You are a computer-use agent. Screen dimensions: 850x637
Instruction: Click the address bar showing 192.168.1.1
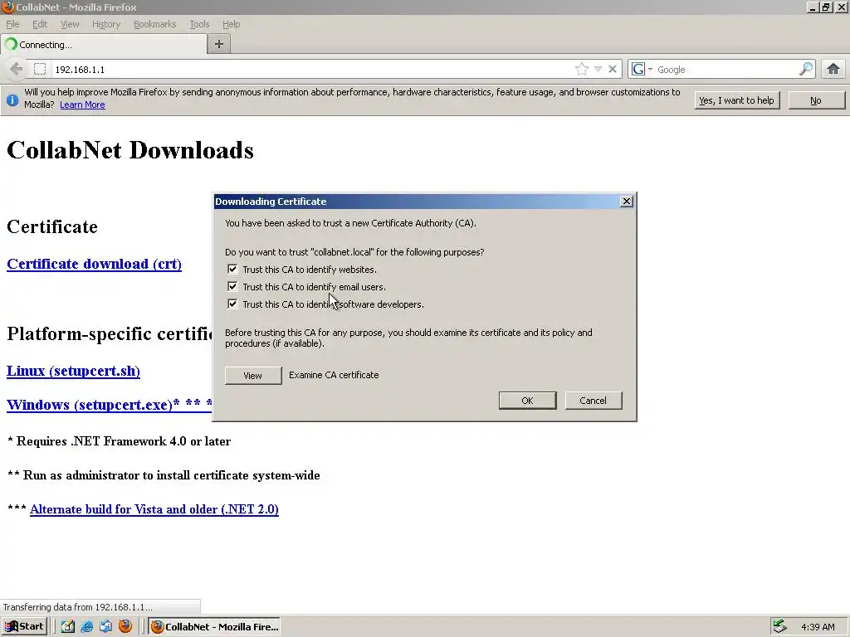click(x=312, y=70)
